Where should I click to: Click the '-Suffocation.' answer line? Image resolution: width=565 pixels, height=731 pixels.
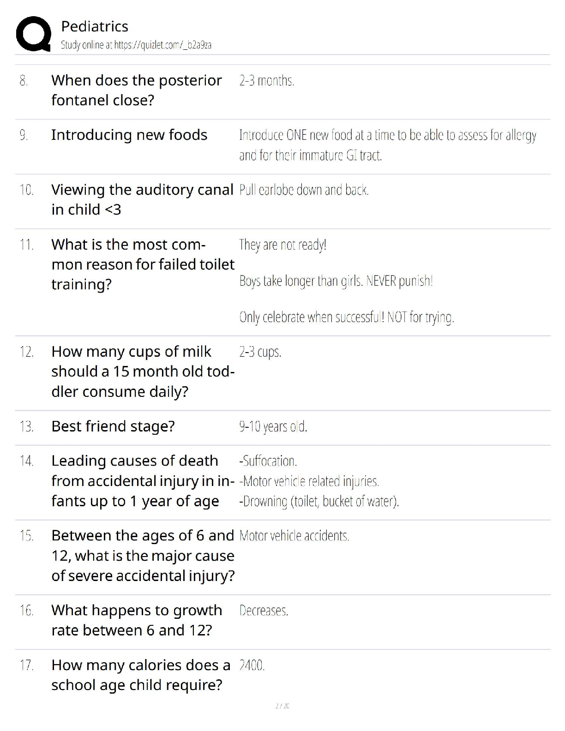tap(268, 461)
